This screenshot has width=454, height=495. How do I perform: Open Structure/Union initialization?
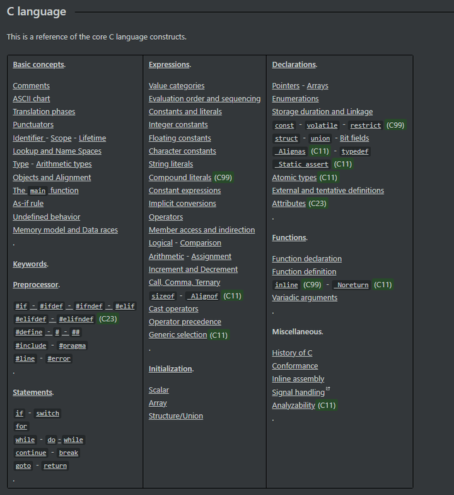pos(176,416)
